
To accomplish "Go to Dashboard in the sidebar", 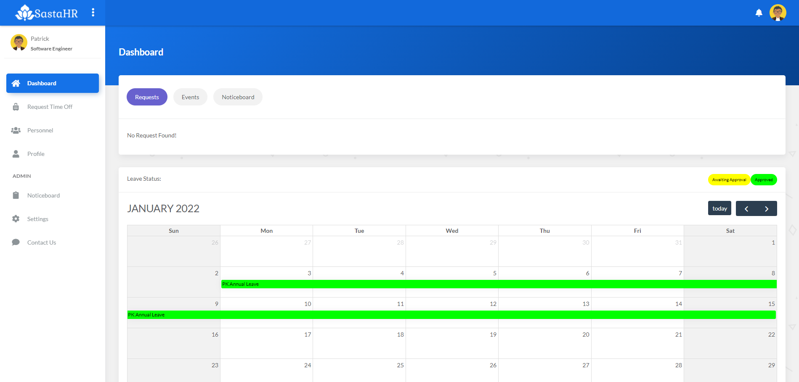I will point(53,83).
